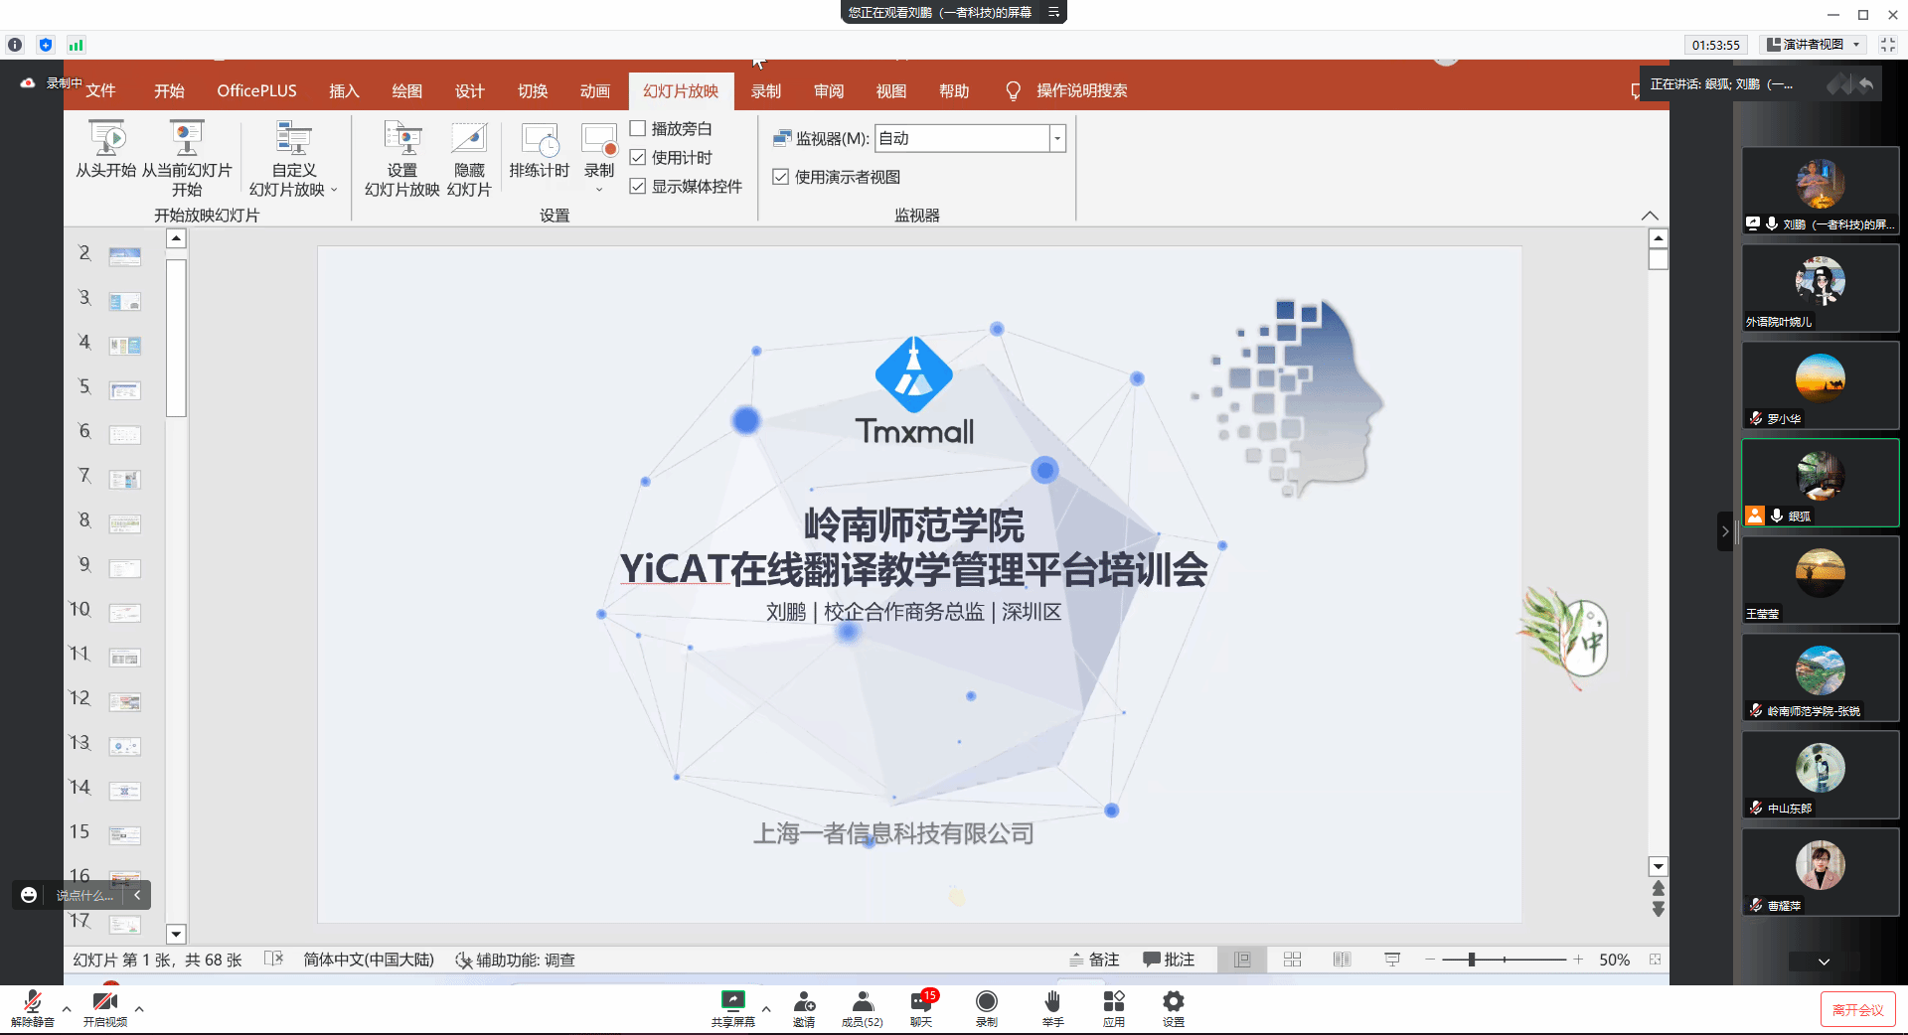Screen dimensions: 1908x1035
Task: Click 解除静音 microphone icon
Action: click(x=32, y=1001)
